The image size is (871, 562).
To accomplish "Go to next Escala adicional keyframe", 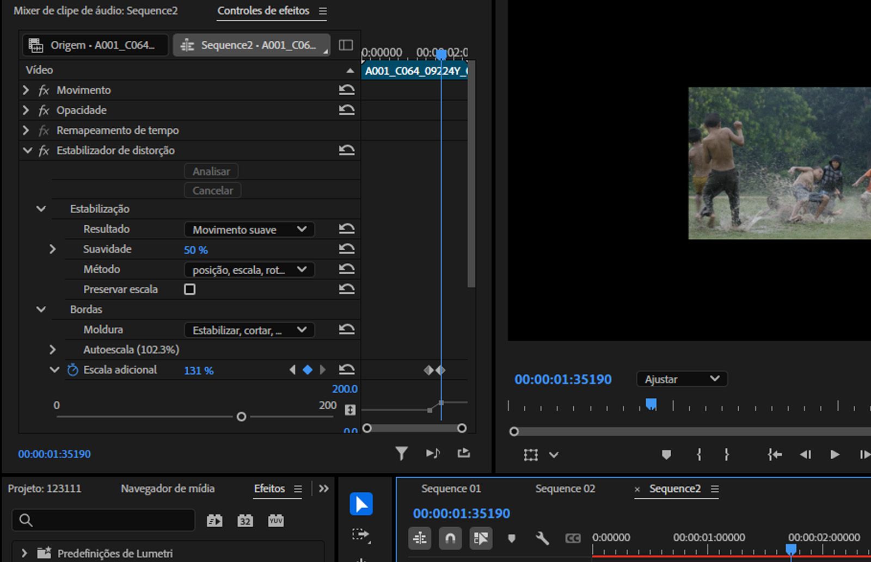I will pyautogui.click(x=322, y=370).
